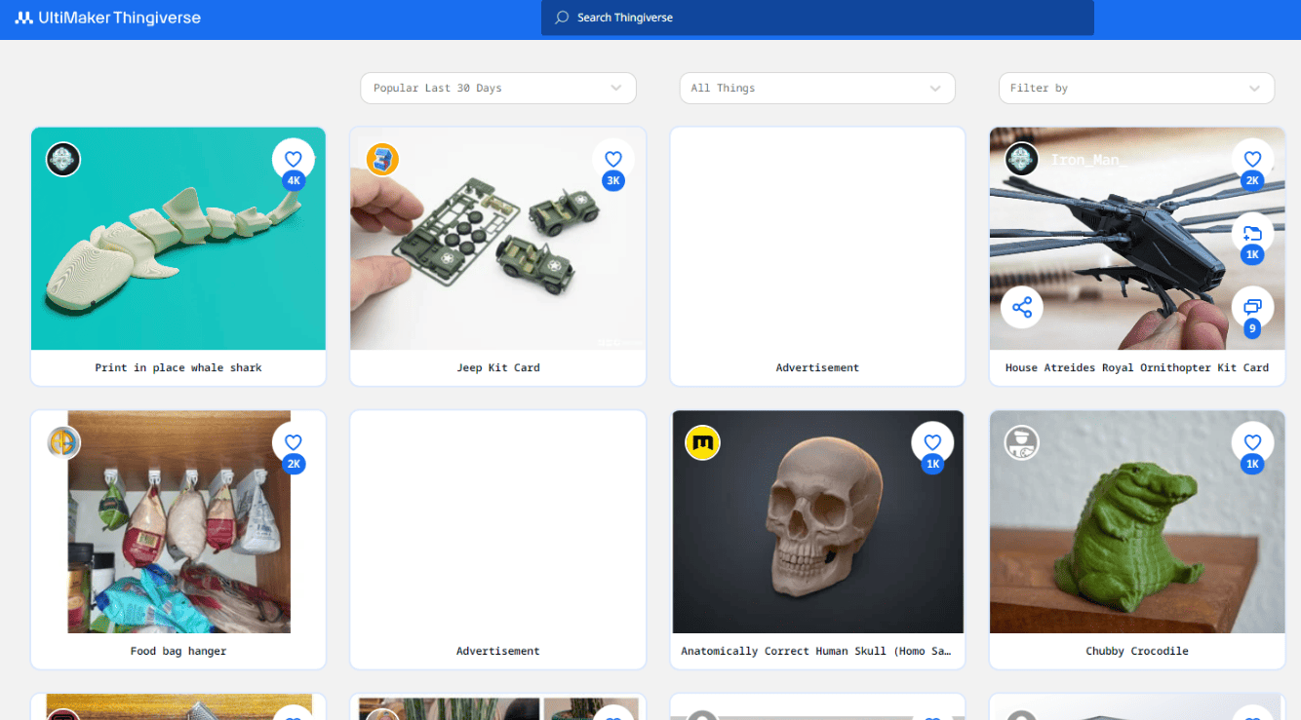The height and width of the screenshot is (720, 1301).
Task: Open the Food bag hanger title link
Action: coord(178,651)
